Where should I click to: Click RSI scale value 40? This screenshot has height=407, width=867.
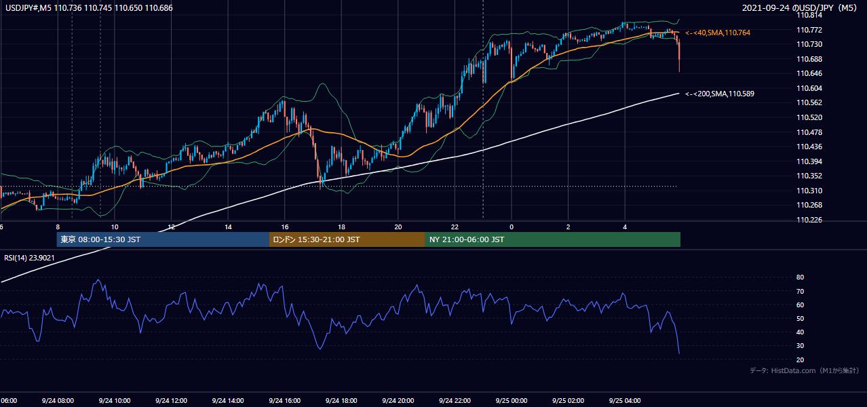[800, 332]
